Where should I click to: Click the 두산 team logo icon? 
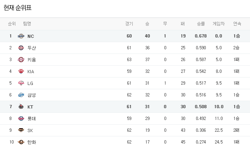(21, 48)
